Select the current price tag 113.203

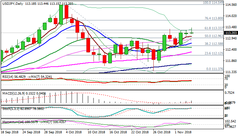tap(231, 33)
